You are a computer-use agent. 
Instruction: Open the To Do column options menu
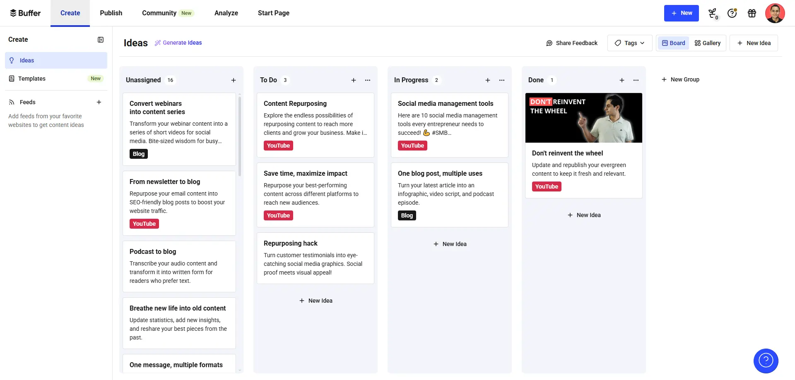368,80
